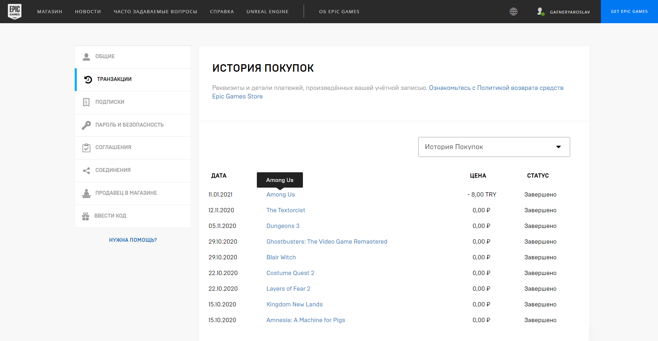Click the ПРОДАВЕЦ В МАГАЗИНЕ stamp icon
The height and width of the screenshot is (341, 658).
[x=86, y=193]
